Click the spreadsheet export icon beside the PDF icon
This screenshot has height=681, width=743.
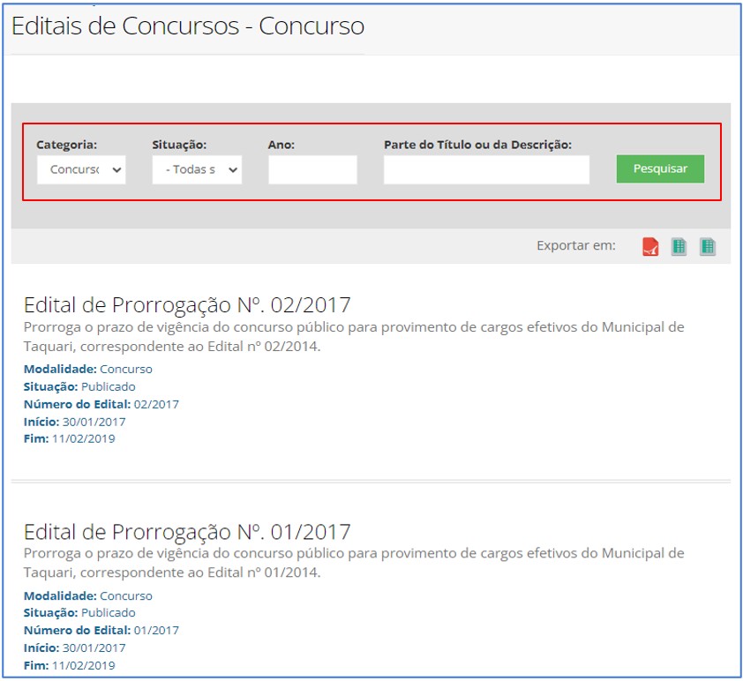click(x=679, y=246)
